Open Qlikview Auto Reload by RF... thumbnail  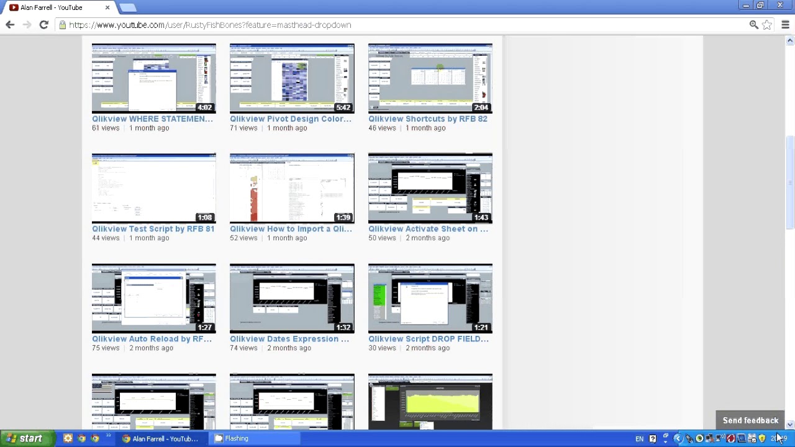[154, 298]
